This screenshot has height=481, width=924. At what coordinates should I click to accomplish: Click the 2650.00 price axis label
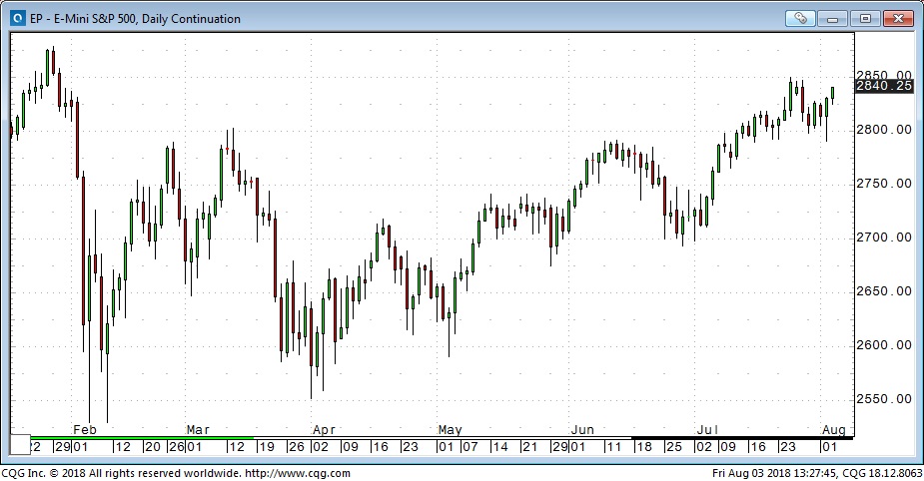[884, 291]
